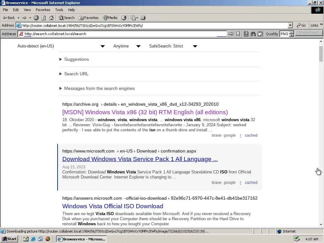The height and width of the screenshot is (243, 324).
Task: Click the Go button
Action: [x=301, y=25]
